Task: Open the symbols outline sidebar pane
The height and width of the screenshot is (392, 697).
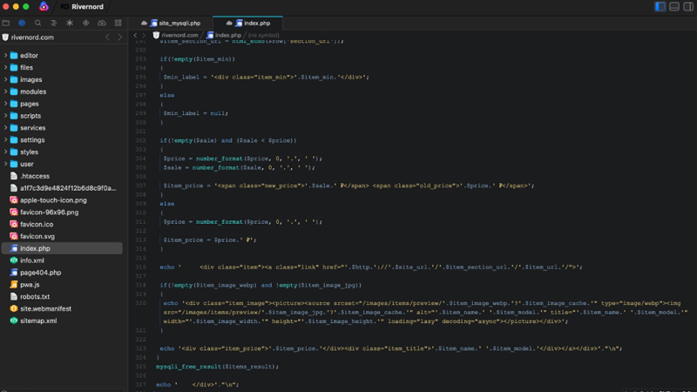Action: (54, 23)
